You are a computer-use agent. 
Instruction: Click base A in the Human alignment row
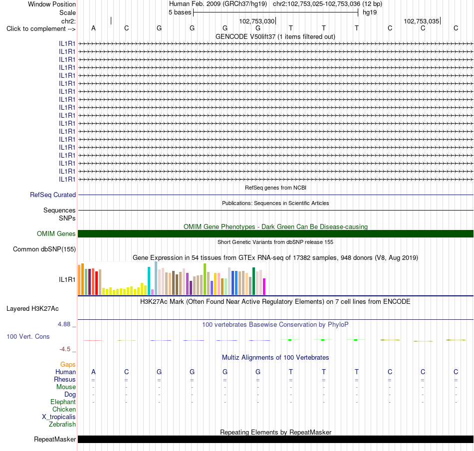pyautogui.click(x=93, y=372)
